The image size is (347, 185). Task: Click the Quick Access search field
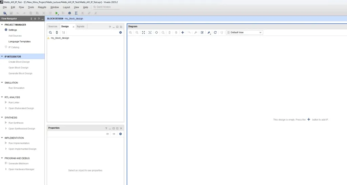[106, 7]
